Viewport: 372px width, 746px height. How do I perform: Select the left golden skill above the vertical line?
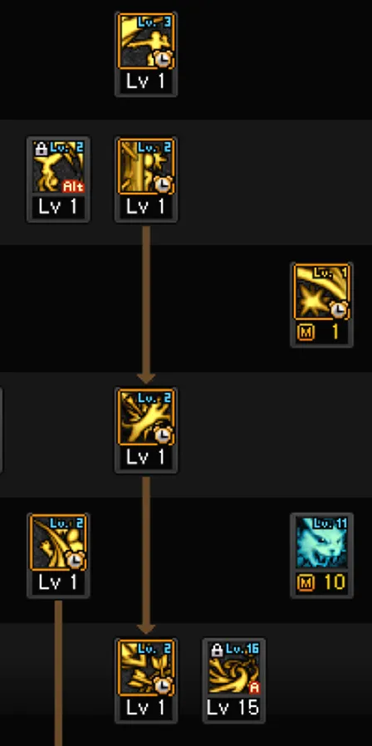click(x=58, y=542)
